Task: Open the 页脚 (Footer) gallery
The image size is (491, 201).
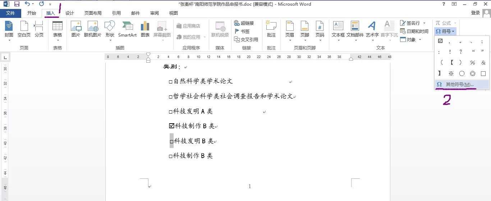Action: click(x=305, y=31)
